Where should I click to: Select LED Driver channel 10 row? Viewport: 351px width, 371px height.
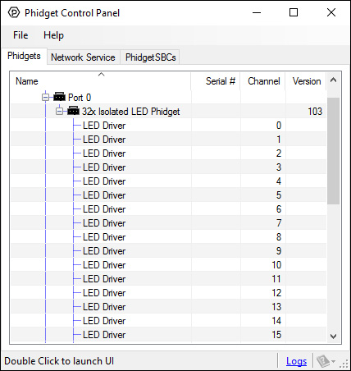tap(169, 265)
